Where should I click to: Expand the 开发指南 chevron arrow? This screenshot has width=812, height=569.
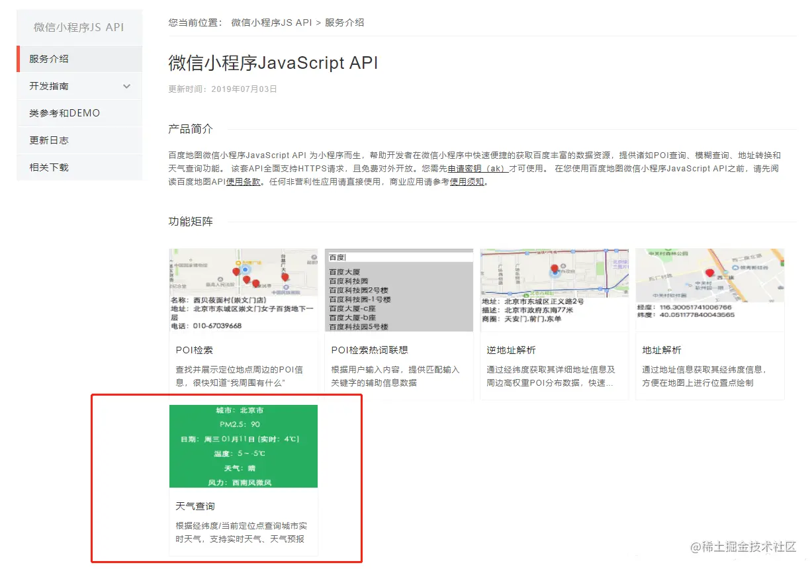point(127,86)
